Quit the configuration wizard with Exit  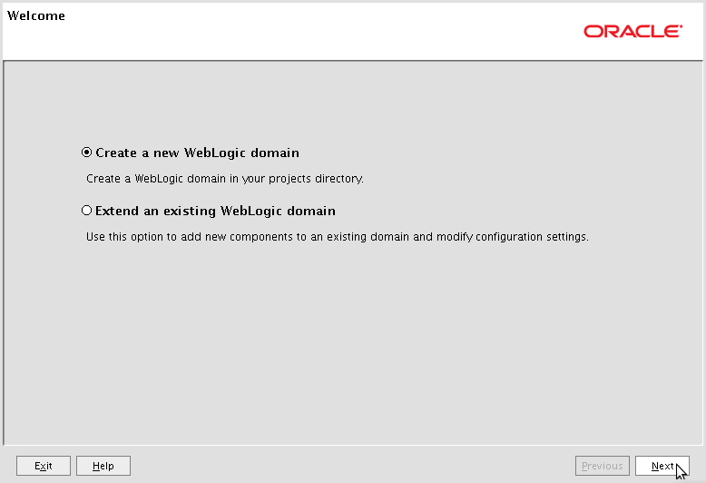tap(44, 466)
